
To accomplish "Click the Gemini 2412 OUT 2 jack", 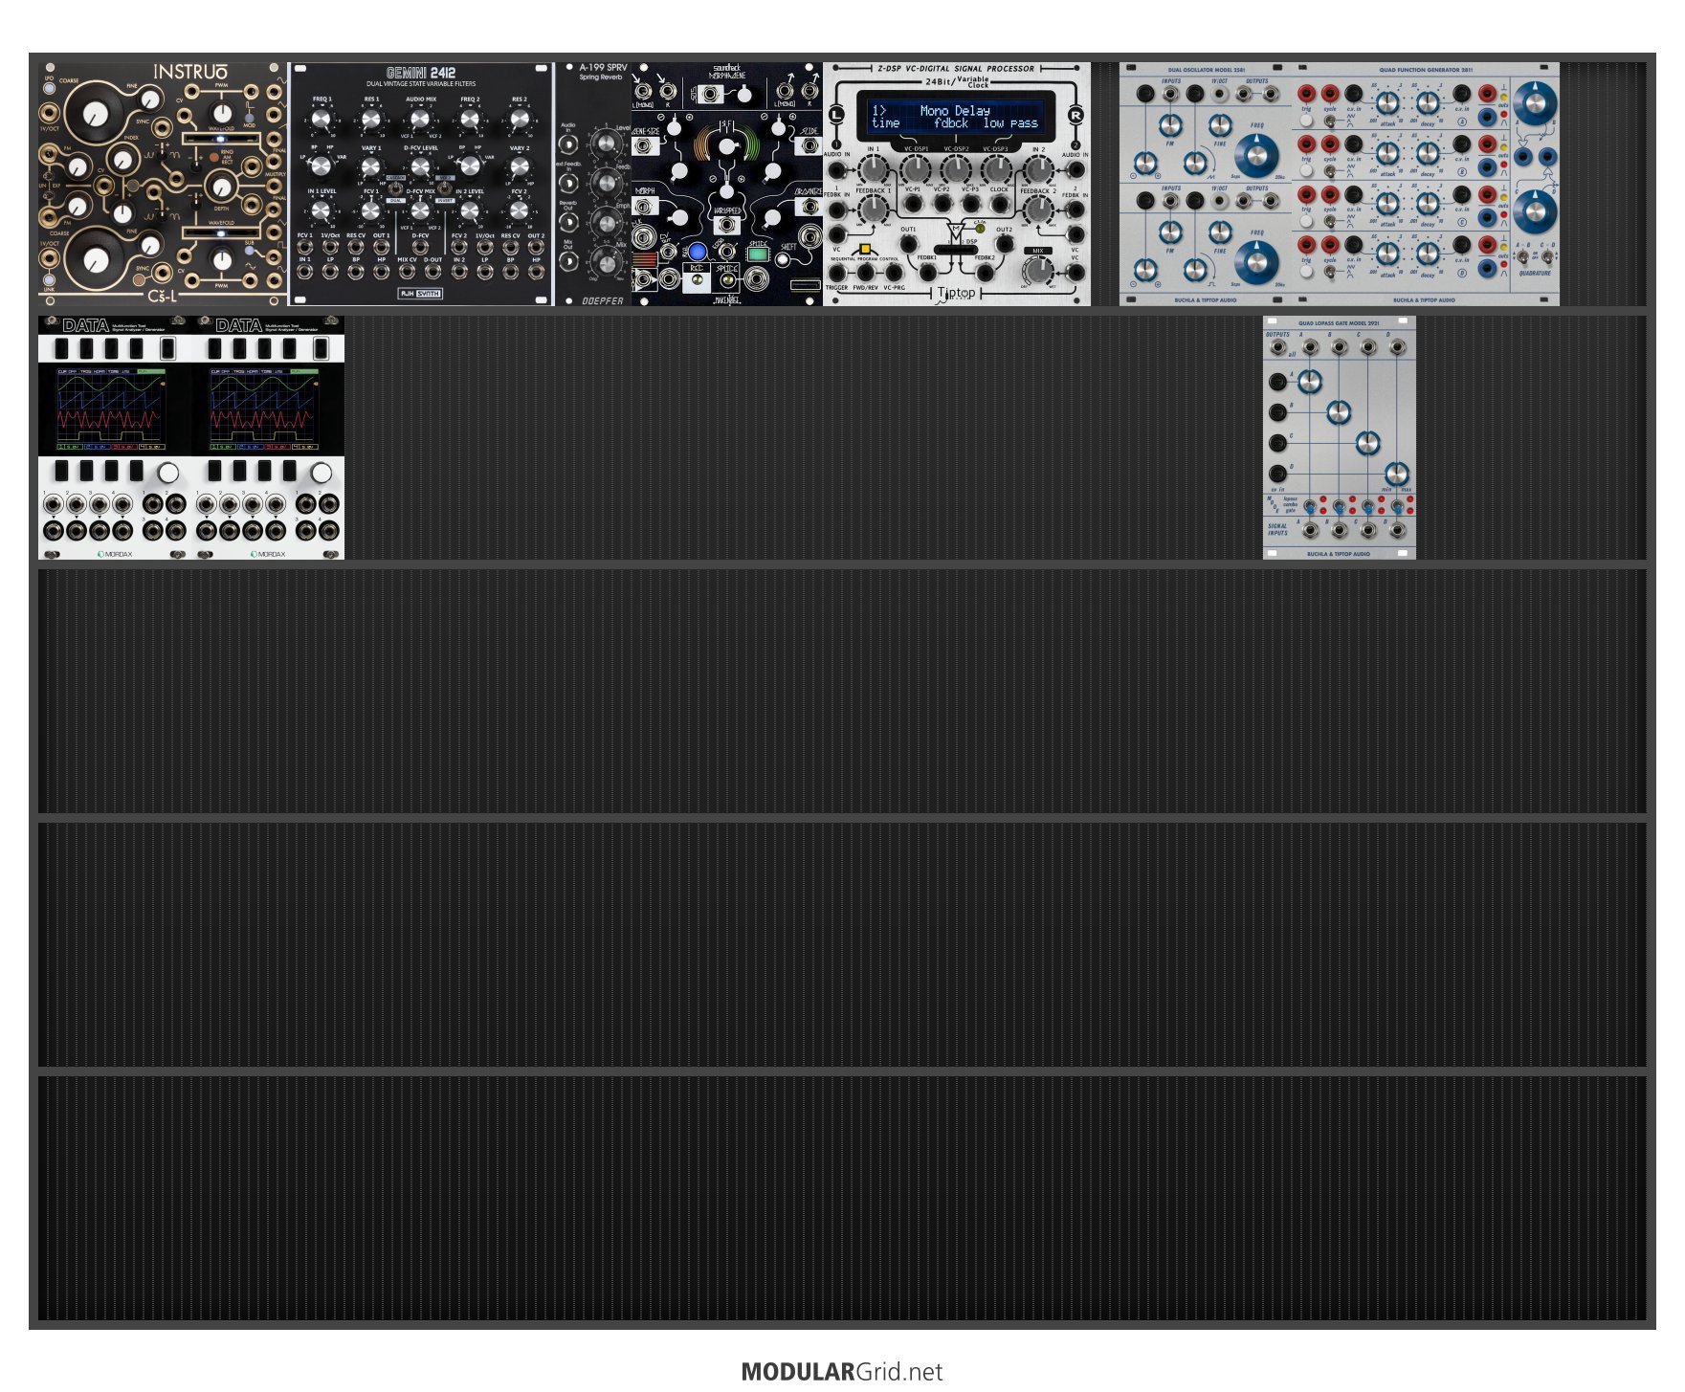I will (536, 248).
